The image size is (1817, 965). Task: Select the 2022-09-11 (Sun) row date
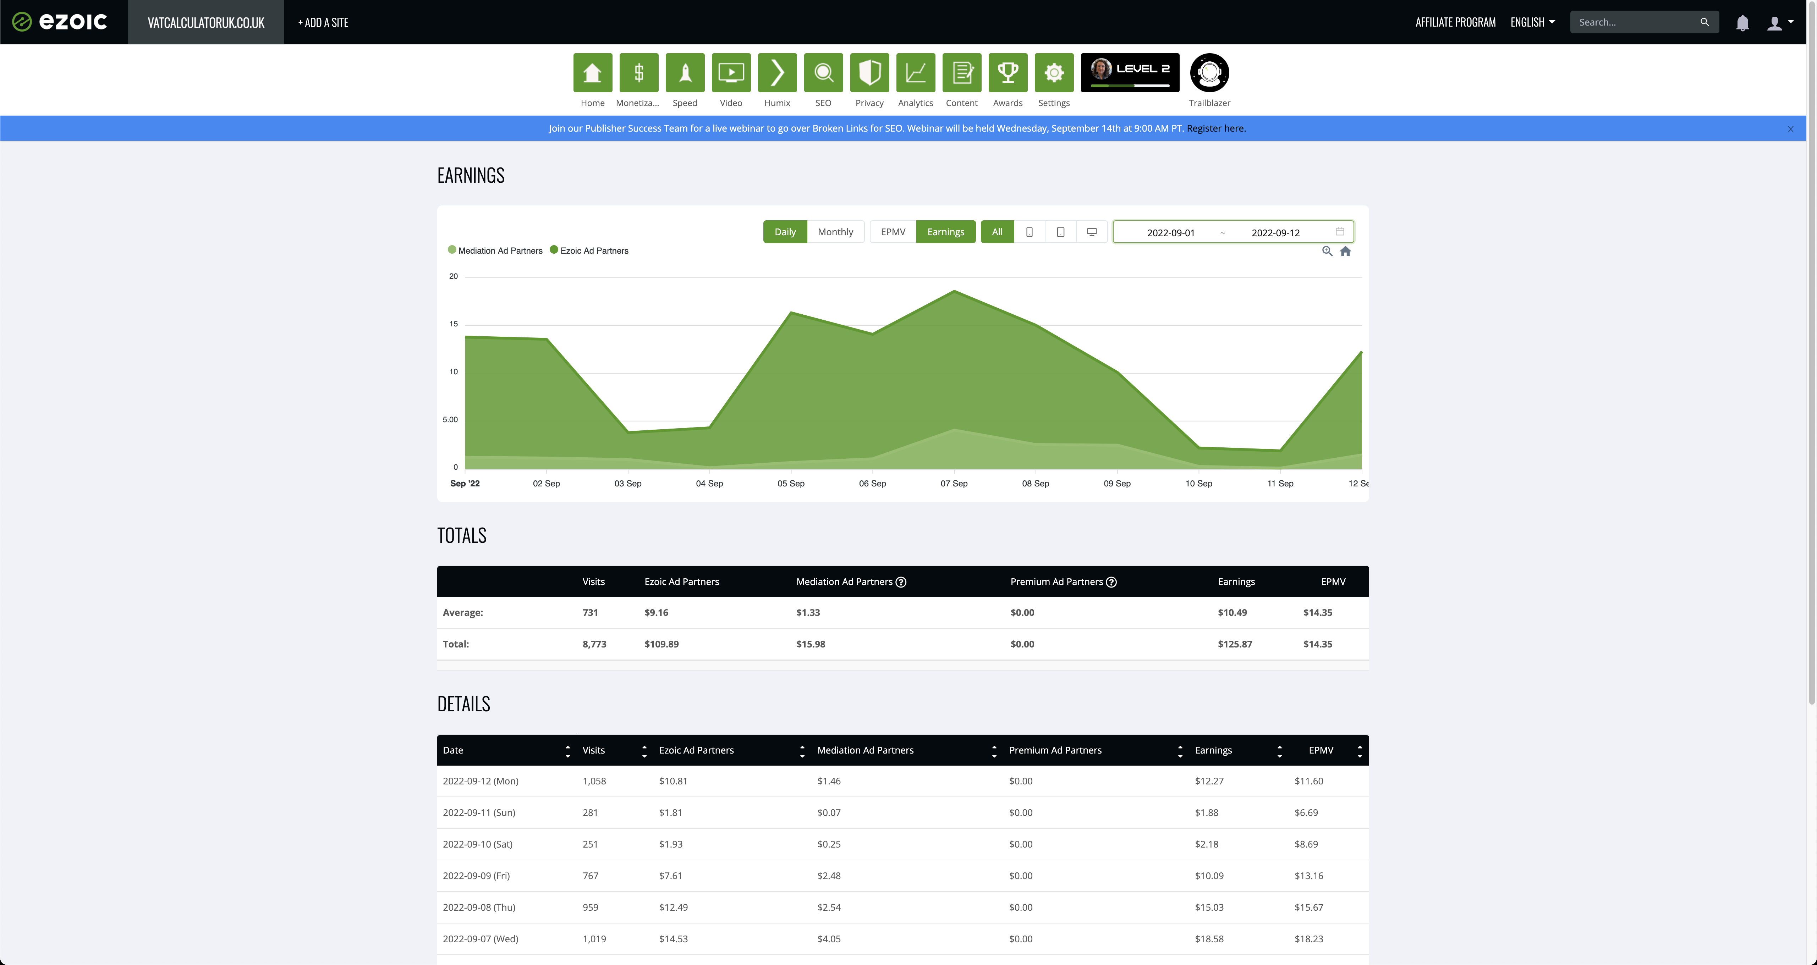tap(479, 813)
